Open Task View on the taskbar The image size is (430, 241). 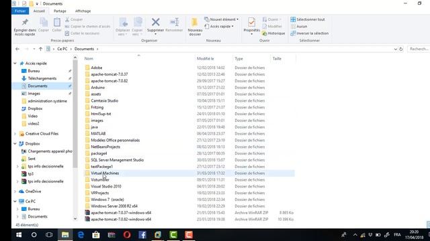49,235
